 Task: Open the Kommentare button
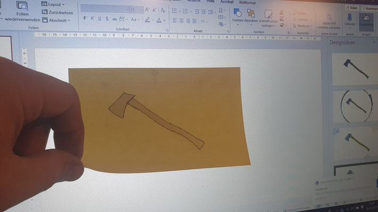coord(370,8)
